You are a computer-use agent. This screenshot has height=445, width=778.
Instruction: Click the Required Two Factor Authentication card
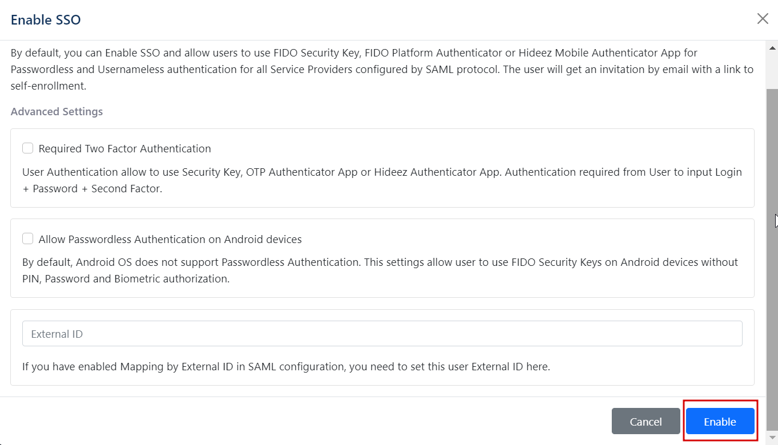(382, 168)
